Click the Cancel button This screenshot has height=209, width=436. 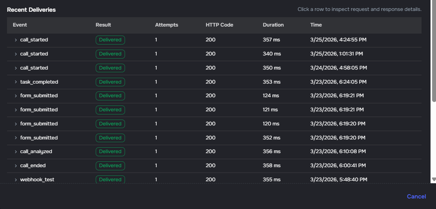(416, 196)
